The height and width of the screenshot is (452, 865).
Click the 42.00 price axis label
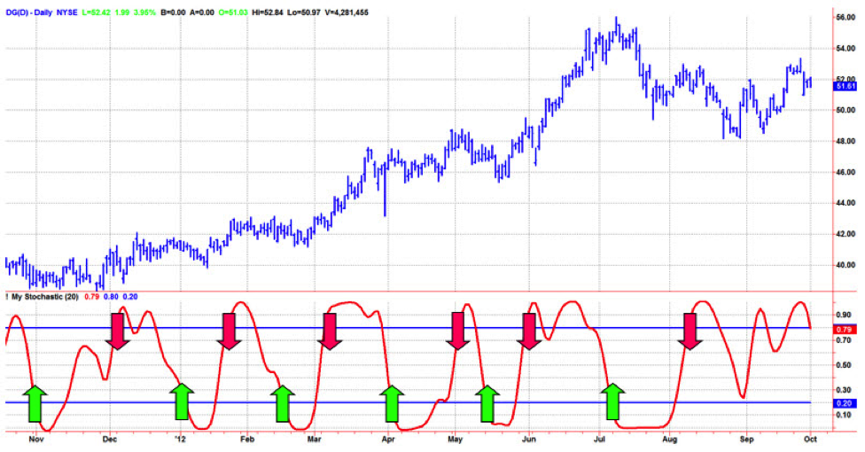(x=846, y=234)
